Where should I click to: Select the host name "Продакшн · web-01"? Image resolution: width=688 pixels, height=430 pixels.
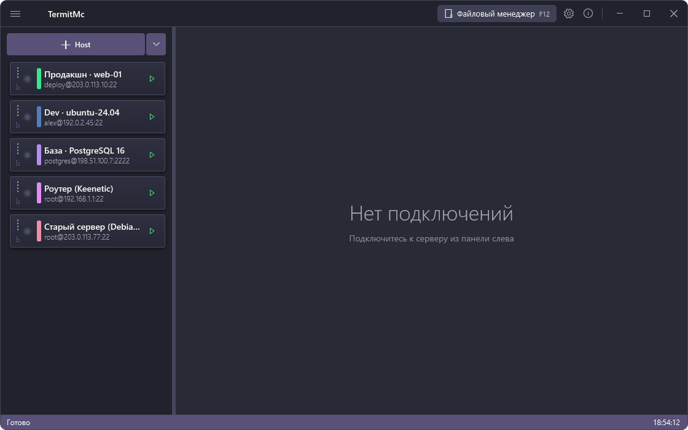(x=83, y=74)
